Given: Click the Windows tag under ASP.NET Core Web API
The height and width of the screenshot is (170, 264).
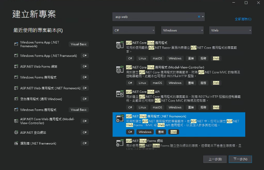Looking at the screenshot, I should [175, 107].
